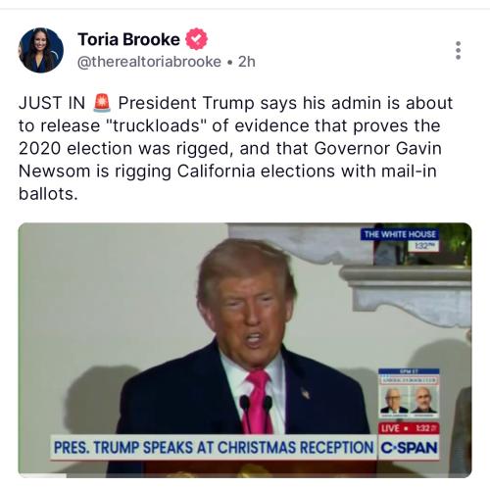Click THE WHITE HOUSE location label
Viewport: 490px width, 489px height.
(400, 234)
